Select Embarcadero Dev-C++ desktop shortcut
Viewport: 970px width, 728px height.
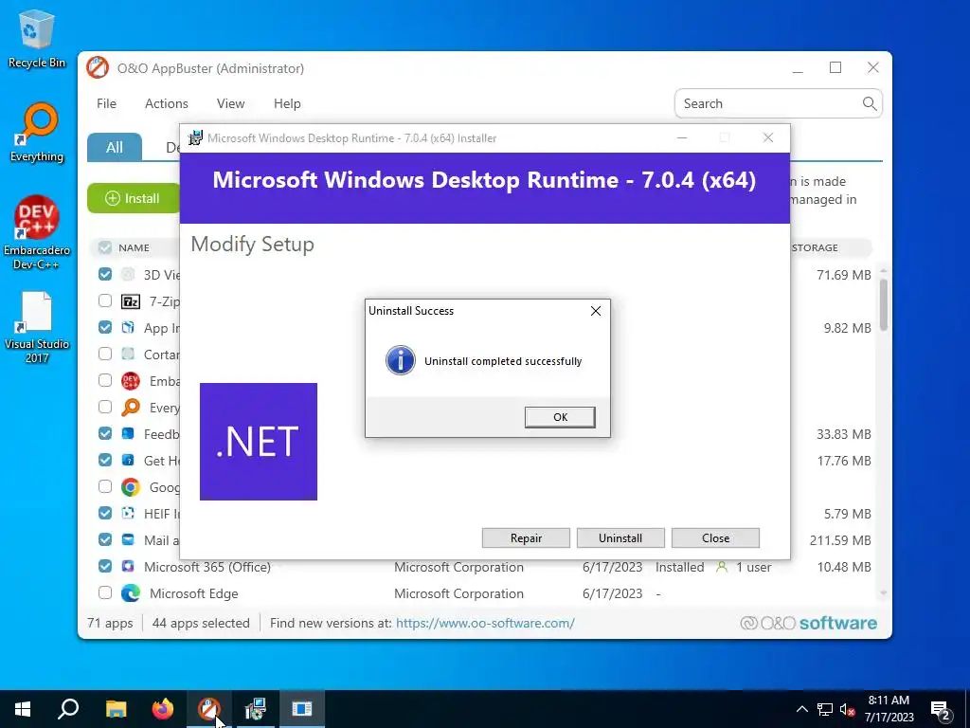[x=37, y=233]
